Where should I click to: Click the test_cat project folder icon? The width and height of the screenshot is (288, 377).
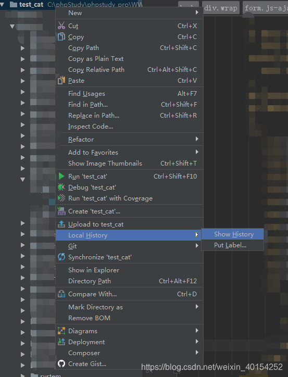tap(13, 4)
